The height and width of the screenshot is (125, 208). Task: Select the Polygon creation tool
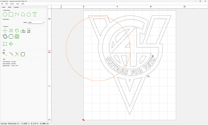(x=29, y=14)
